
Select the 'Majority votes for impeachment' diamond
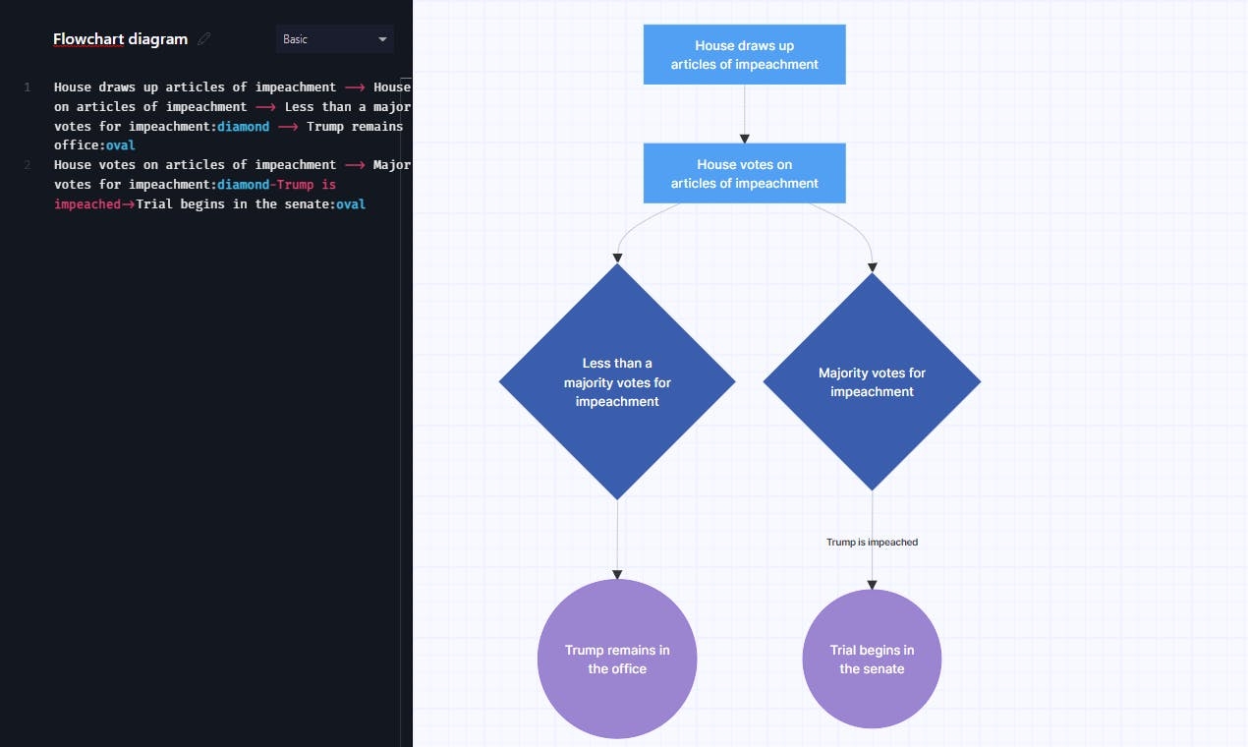pos(872,381)
